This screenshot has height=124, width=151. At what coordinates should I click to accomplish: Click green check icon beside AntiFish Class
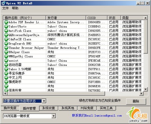[6, 30]
